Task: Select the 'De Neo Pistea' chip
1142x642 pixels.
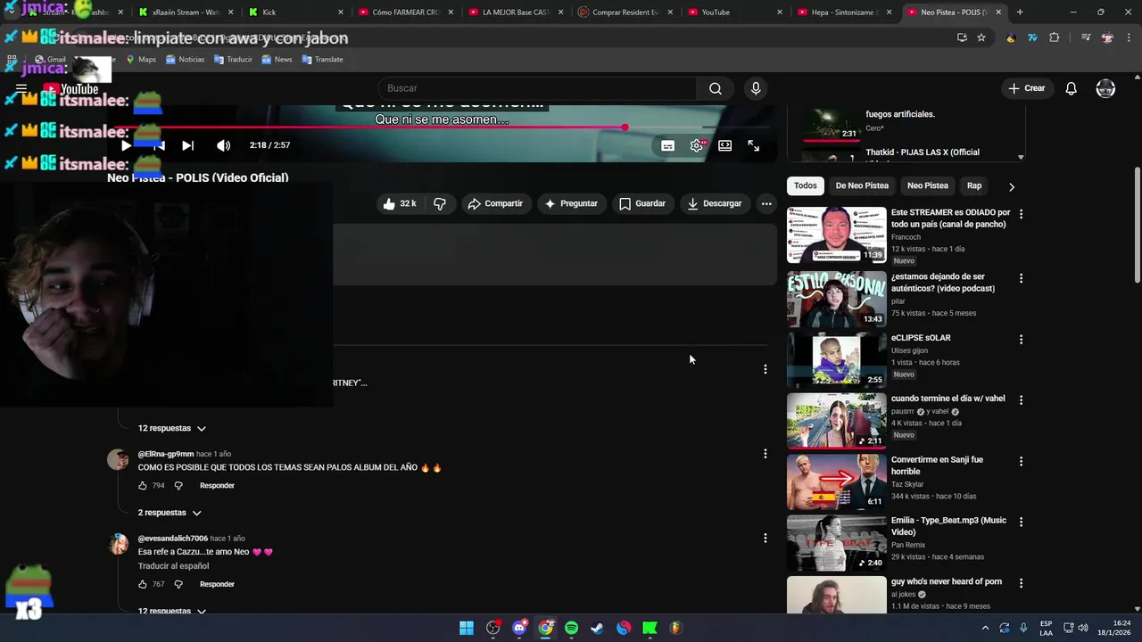Action: pos(862,185)
